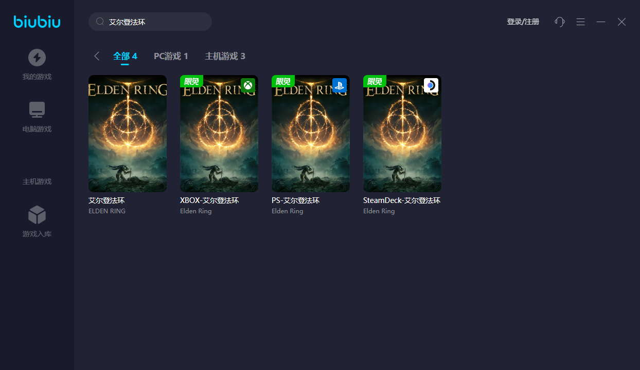The image size is (640, 370).
Task: Click 电脑游戏 sidebar label
Action: coord(37,129)
